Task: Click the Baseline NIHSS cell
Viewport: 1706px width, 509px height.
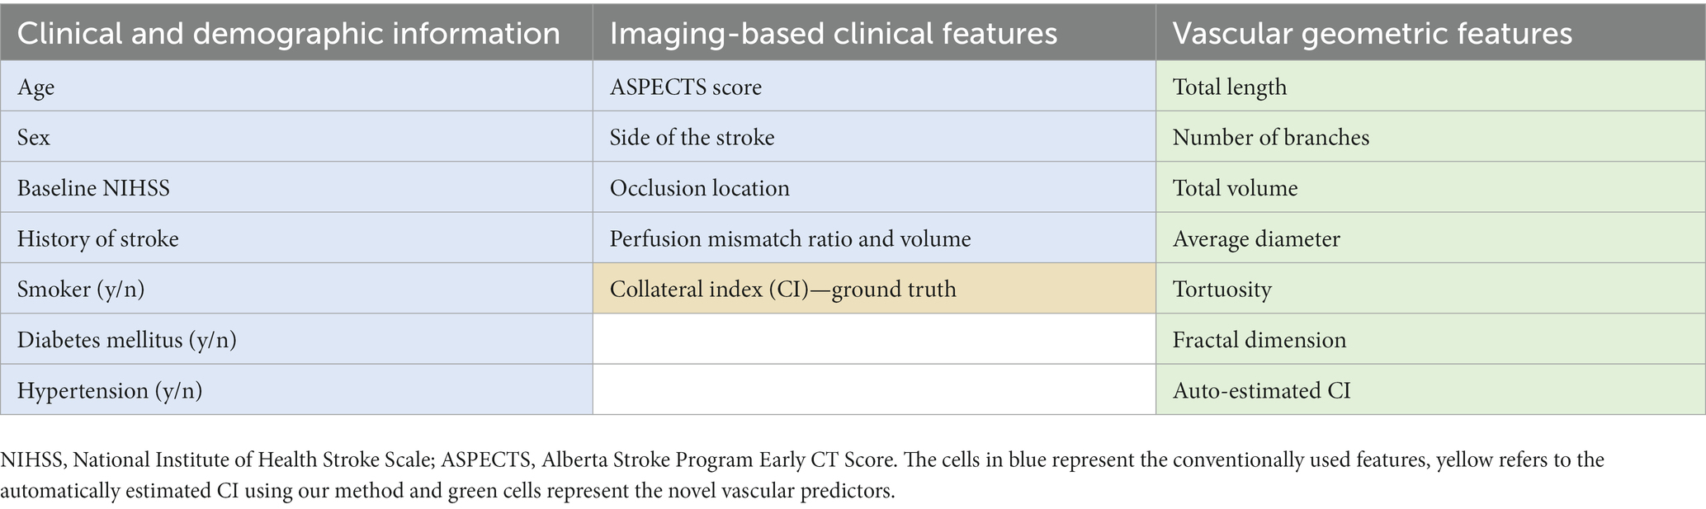Action: point(296,187)
